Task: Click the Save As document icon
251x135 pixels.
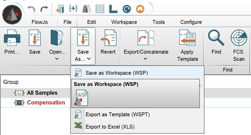Action: pyautogui.click(x=83, y=38)
